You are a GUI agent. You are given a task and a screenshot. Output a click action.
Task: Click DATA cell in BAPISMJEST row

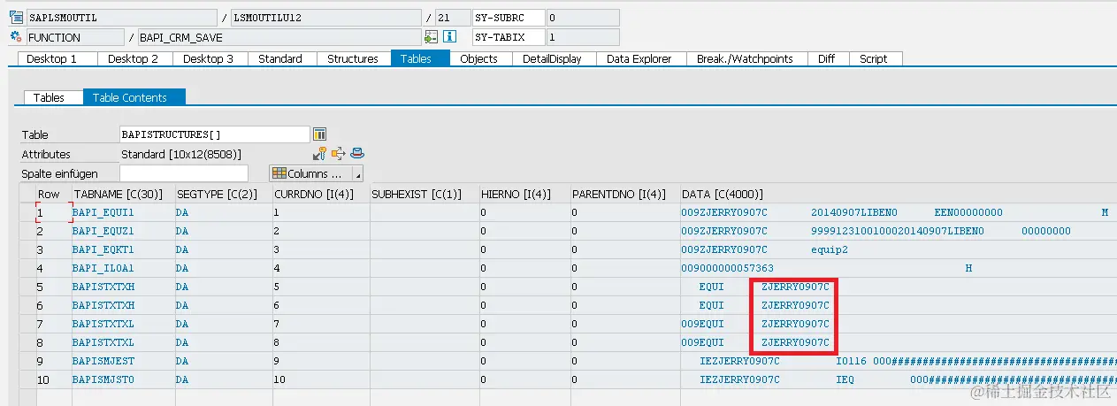click(897, 361)
